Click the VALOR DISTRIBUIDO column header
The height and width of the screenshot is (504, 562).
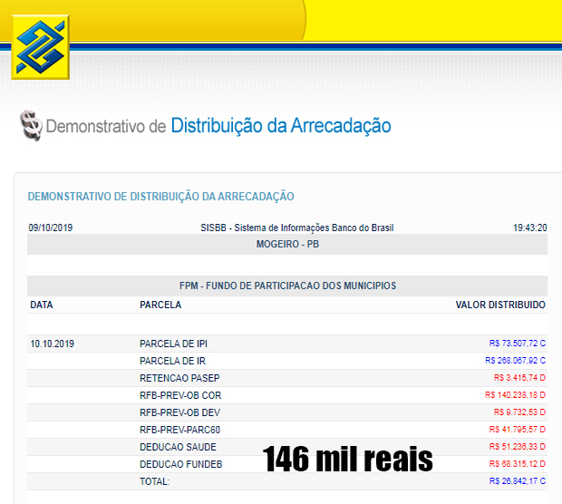pos(500,305)
